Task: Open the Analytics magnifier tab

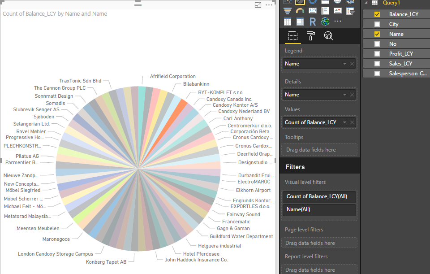Action: [328, 36]
